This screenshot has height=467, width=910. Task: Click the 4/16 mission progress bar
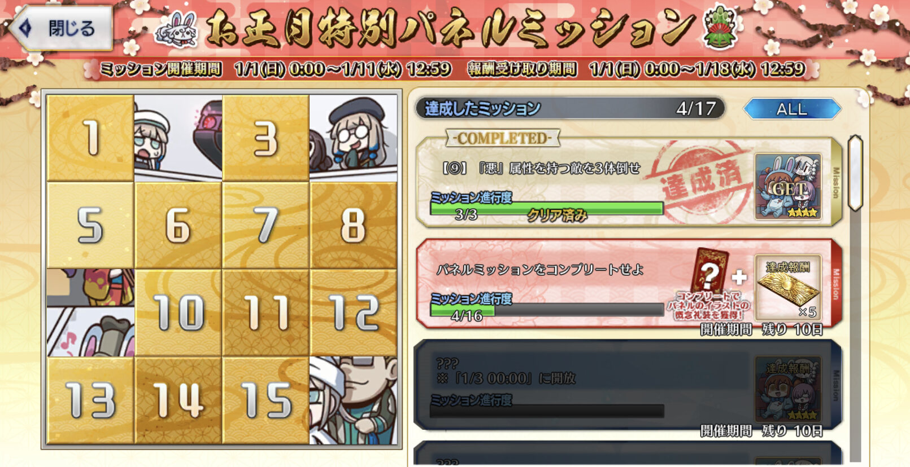tap(547, 310)
